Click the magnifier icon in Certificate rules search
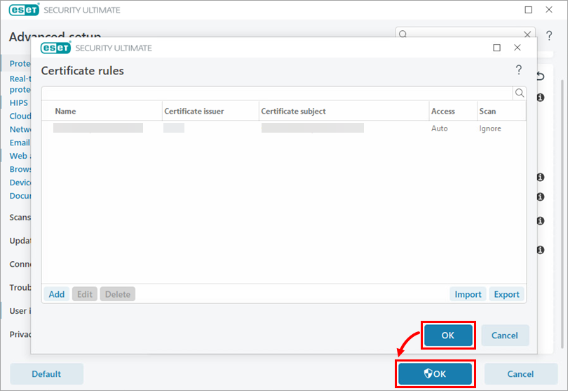568x391 pixels. pos(520,93)
